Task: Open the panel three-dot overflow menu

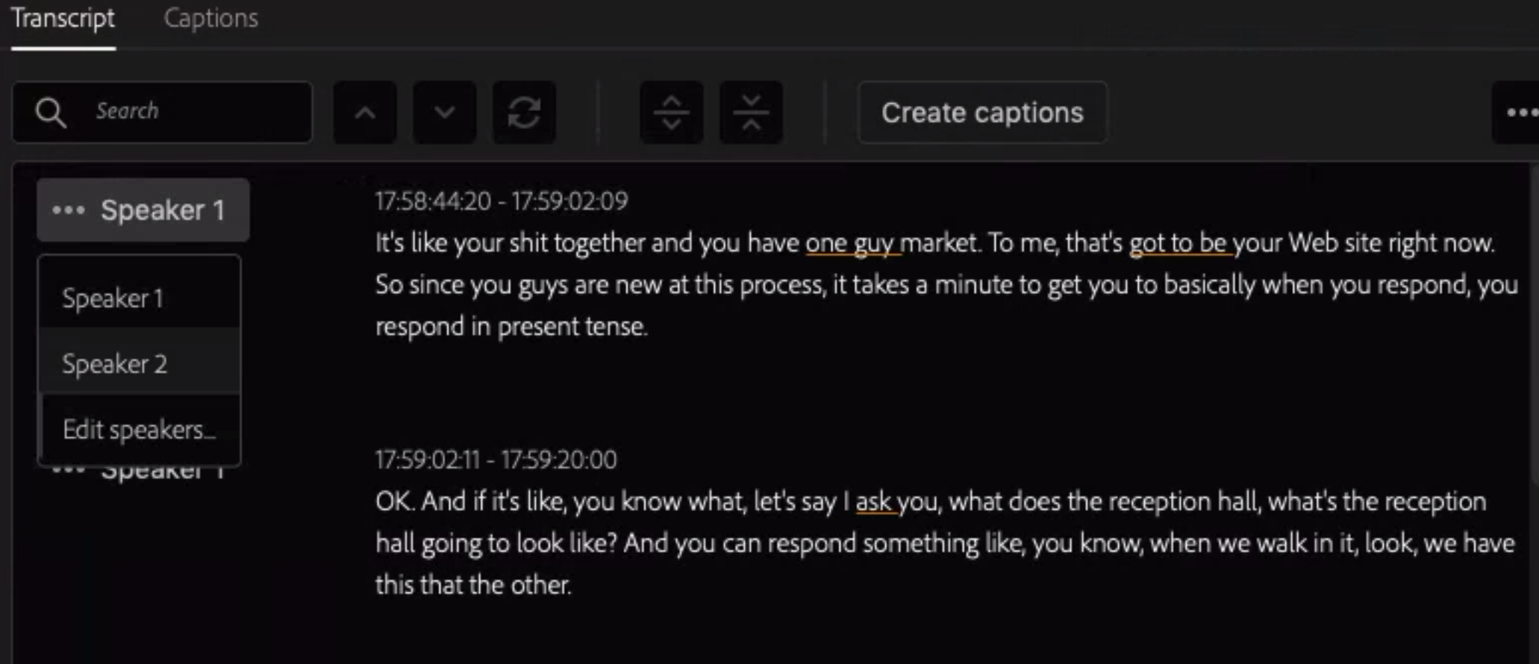Action: (x=1520, y=113)
